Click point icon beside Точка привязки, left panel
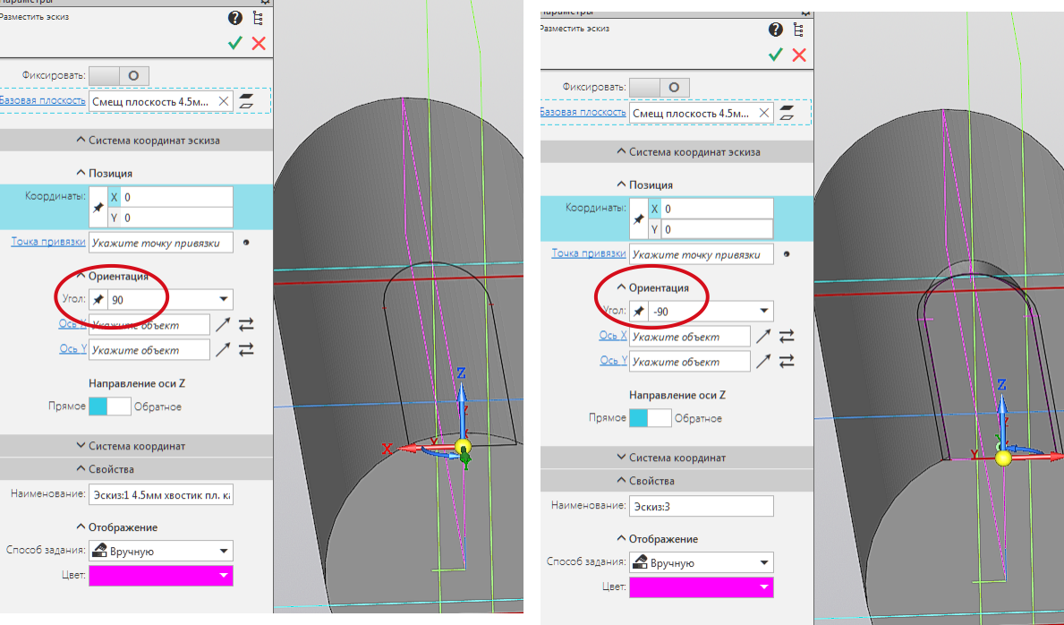The width and height of the screenshot is (1064, 625). [x=246, y=243]
